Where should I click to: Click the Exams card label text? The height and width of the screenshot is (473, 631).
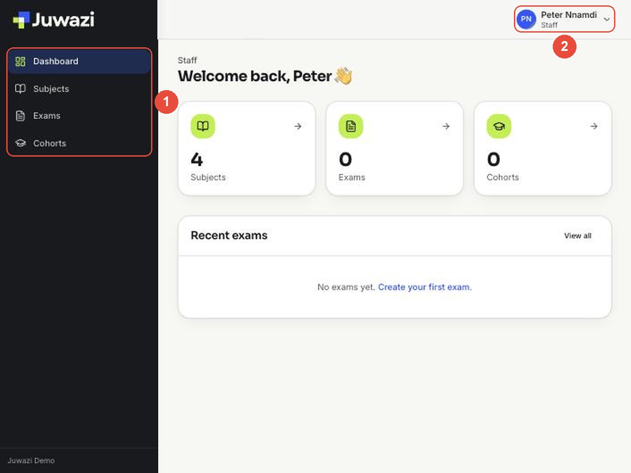[x=352, y=177]
